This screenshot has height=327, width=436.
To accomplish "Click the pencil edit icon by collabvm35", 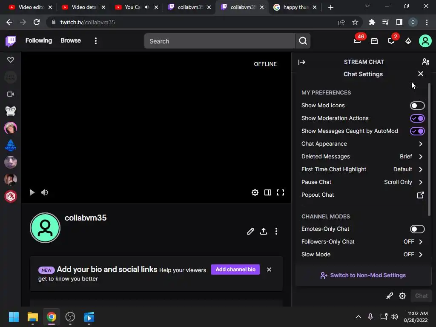I will (x=250, y=231).
